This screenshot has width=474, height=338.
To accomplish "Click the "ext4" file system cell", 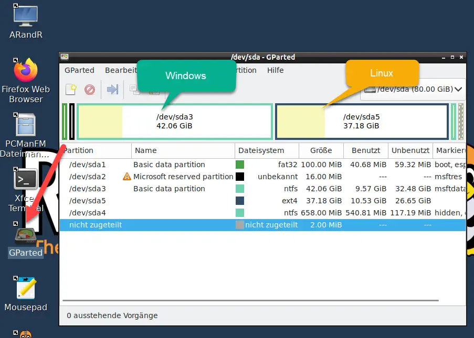I will 290,201.
